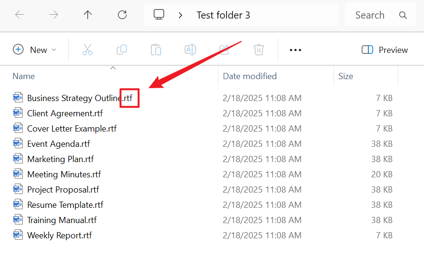Click the This PC monitor icon
The image size is (424, 255).
pyautogui.click(x=159, y=15)
